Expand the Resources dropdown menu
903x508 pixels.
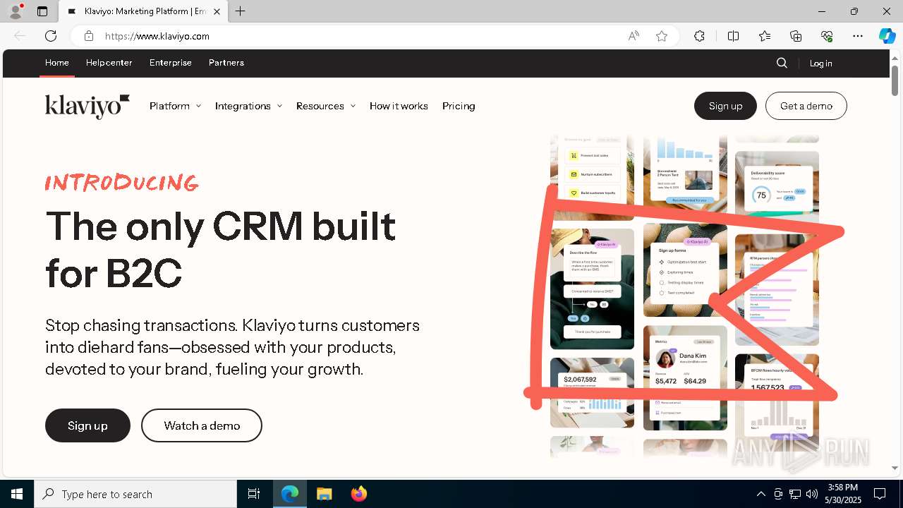326,106
